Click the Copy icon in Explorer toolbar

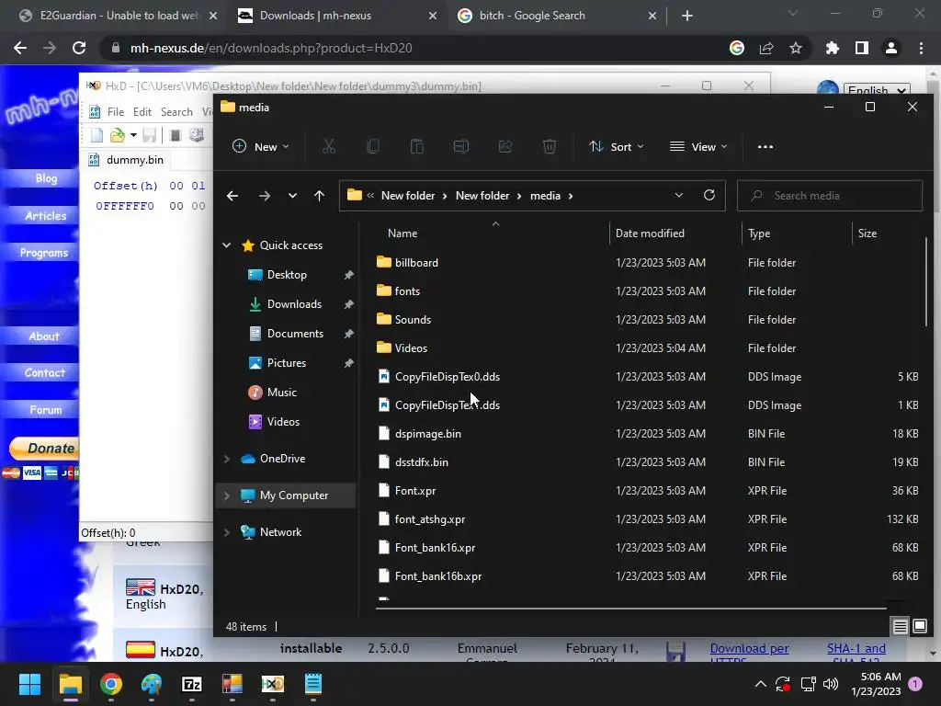[373, 146]
